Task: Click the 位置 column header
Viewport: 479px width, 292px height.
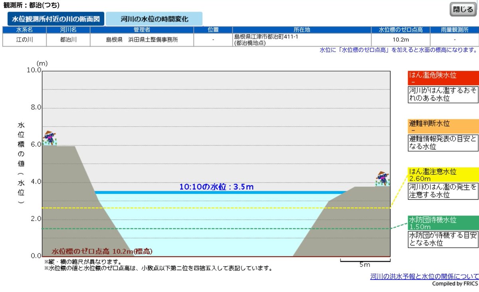Action: point(213,30)
